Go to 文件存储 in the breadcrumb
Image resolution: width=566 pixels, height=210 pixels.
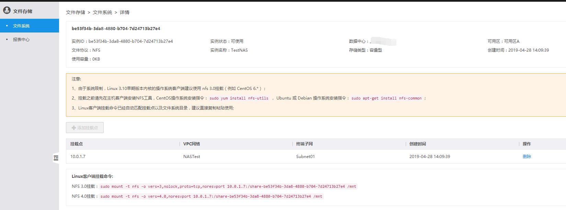76,12
